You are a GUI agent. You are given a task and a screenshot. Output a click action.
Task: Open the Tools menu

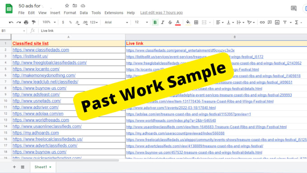pos(96,13)
